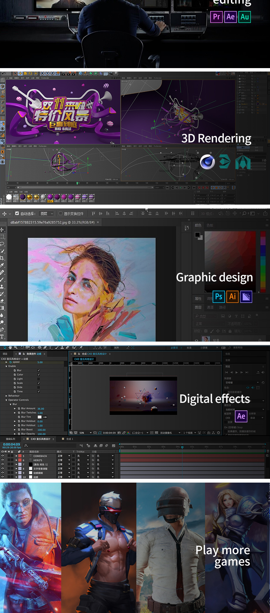Screen dimensions: 270x613
Task: Open the 合成 1 timeline tab
Action: pos(70,439)
